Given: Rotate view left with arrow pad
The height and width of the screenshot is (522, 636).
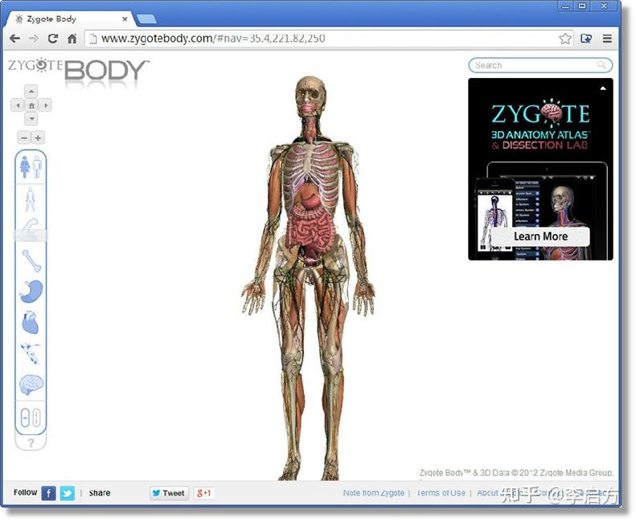Looking at the screenshot, I should point(17,105).
